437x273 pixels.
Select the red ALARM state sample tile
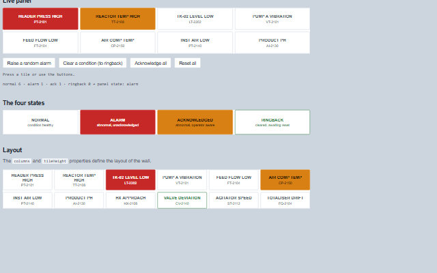pyautogui.click(x=117, y=122)
